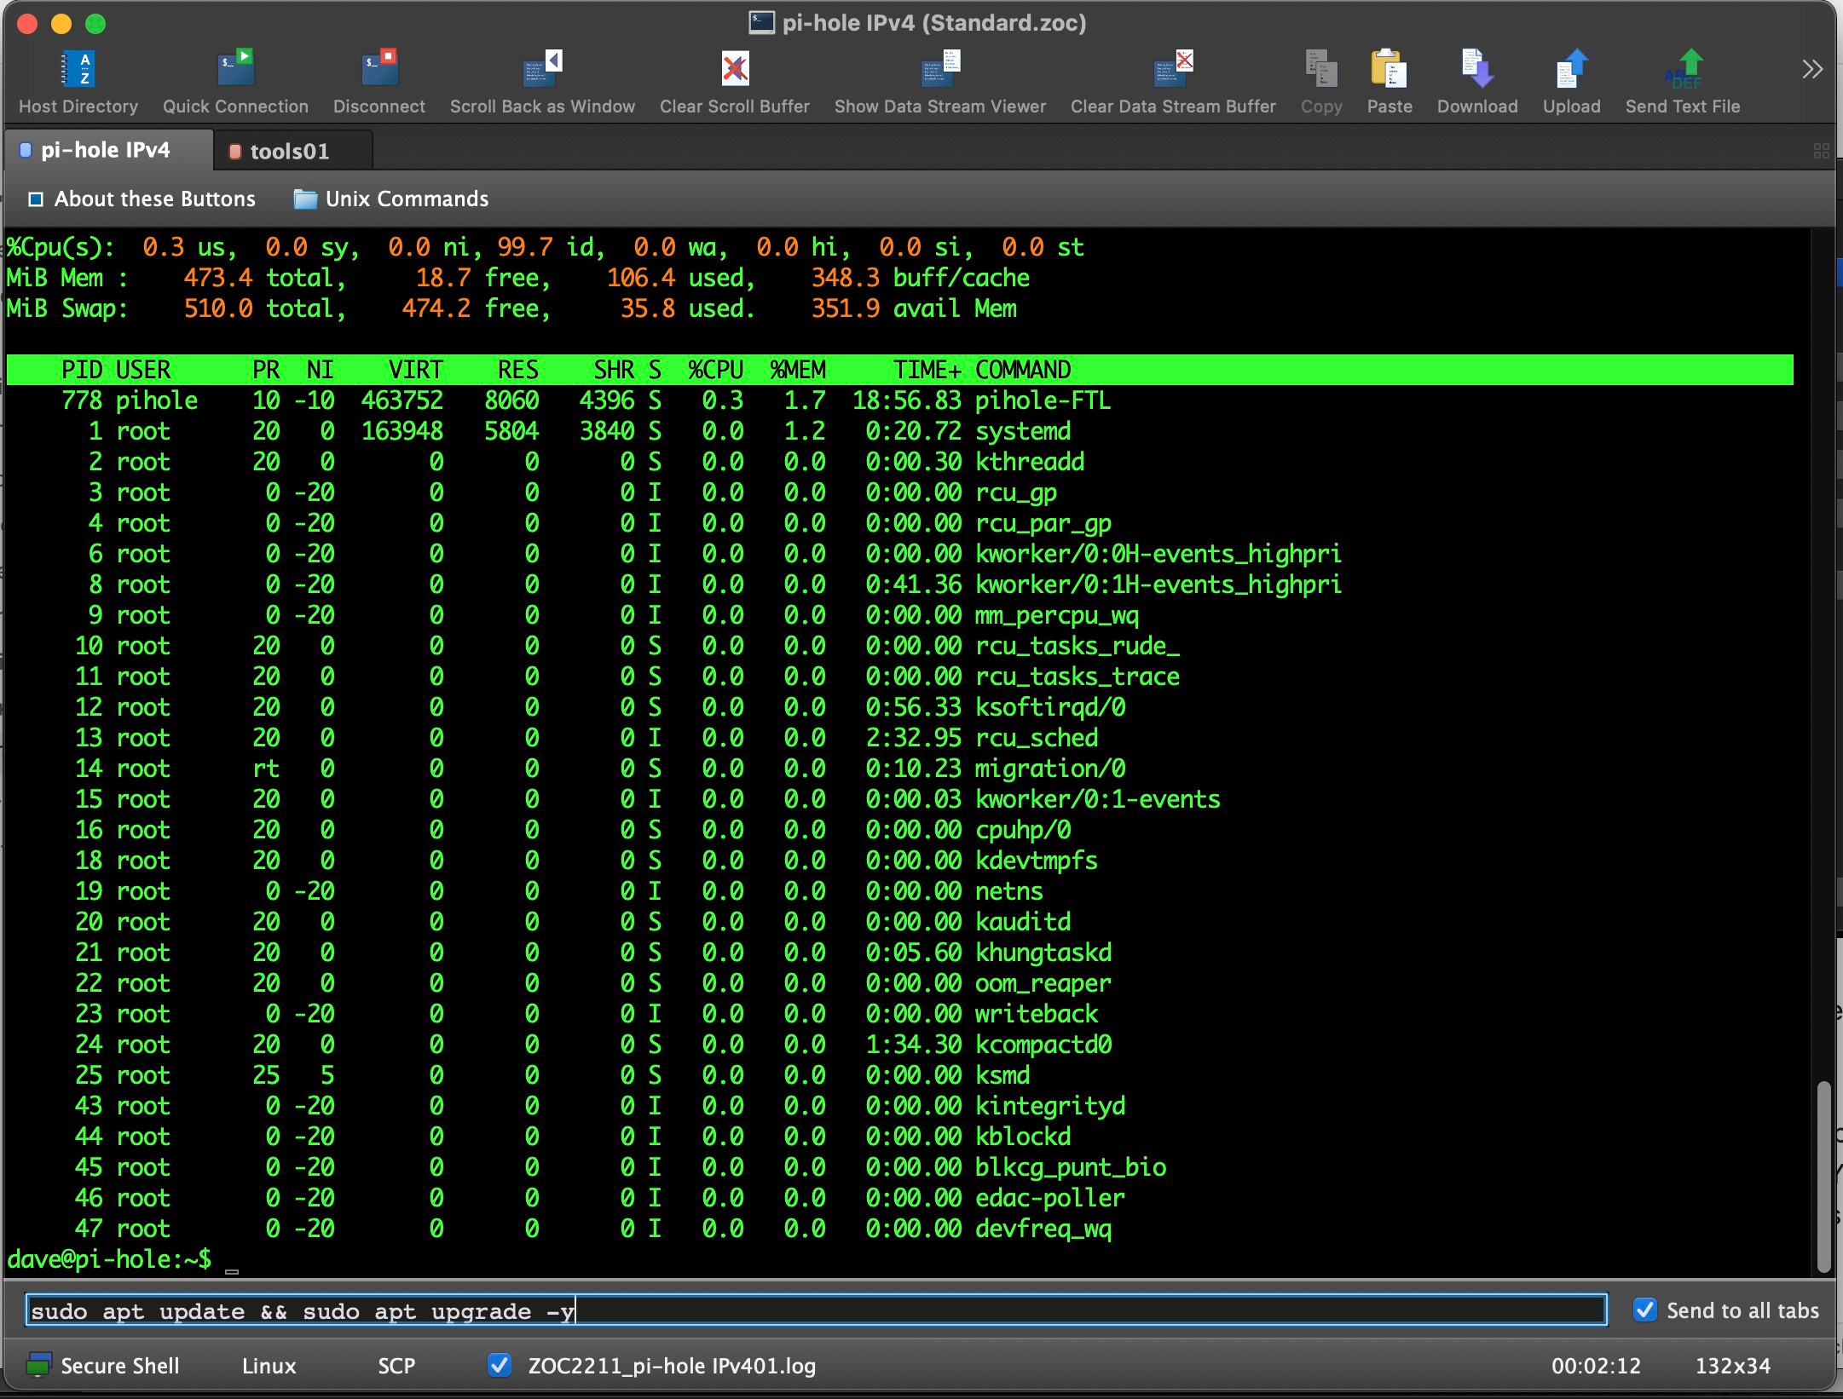Show the Data Stream Viewer

(x=938, y=78)
